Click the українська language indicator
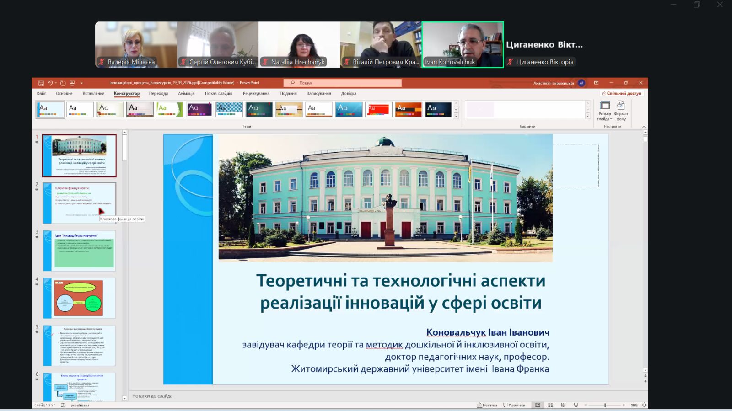 (80, 405)
